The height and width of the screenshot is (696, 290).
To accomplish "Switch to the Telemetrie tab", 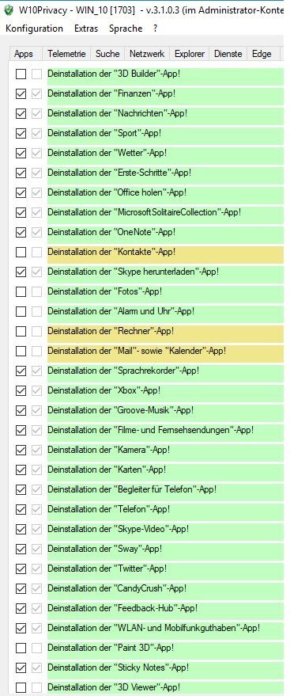I will tap(67, 54).
